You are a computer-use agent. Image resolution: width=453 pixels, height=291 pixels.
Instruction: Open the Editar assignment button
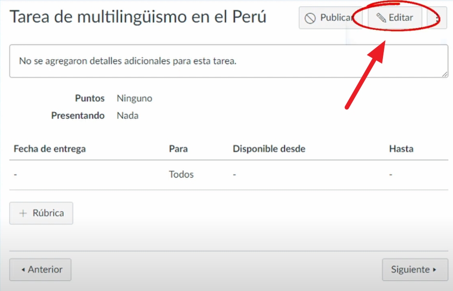click(x=395, y=18)
